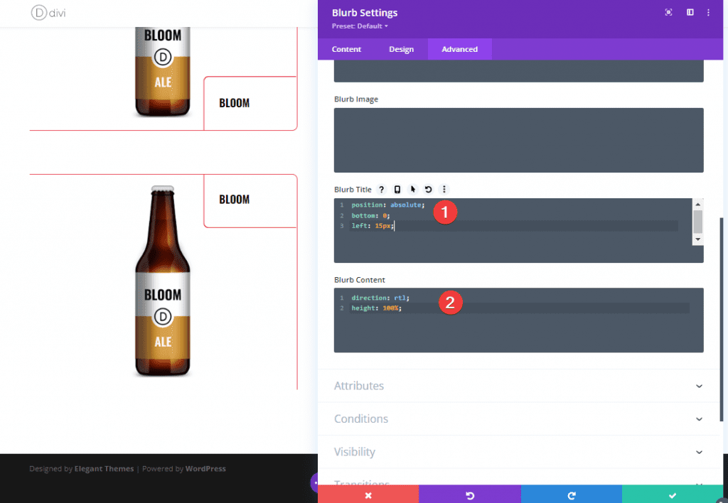This screenshot has height=503, width=728.
Task: Open the WordPress footer link
Action: click(205, 469)
